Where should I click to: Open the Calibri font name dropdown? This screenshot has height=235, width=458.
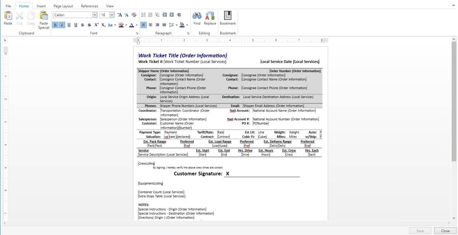point(95,15)
